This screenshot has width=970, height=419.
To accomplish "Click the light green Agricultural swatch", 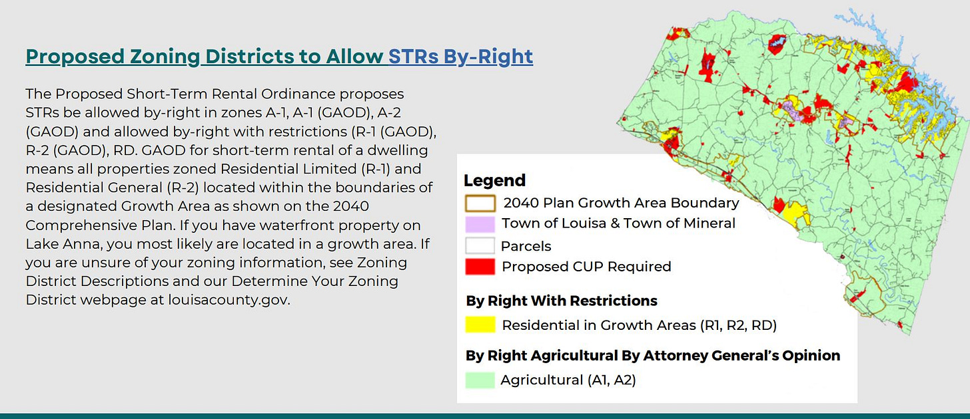I will 480,380.
